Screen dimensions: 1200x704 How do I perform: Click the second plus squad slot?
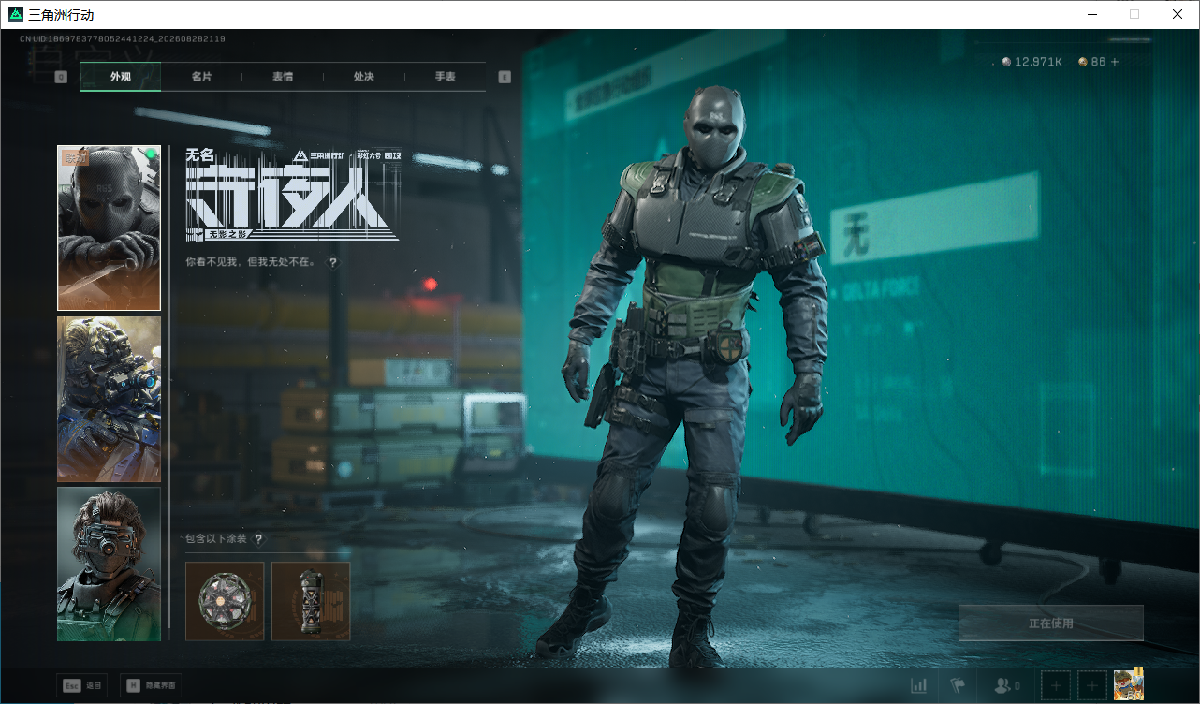click(x=1091, y=686)
